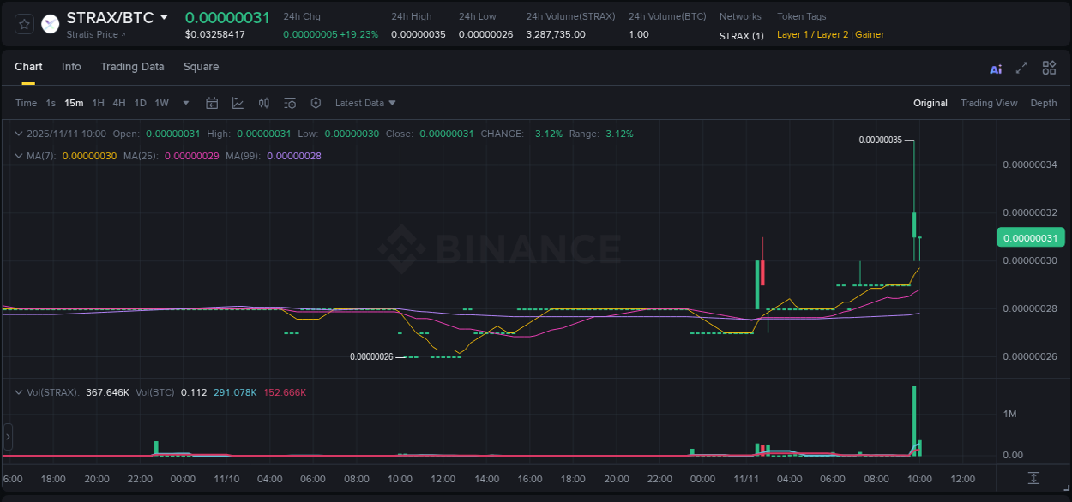Switch chart to Trading View mode
The width and height of the screenshot is (1072, 502).
point(989,102)
